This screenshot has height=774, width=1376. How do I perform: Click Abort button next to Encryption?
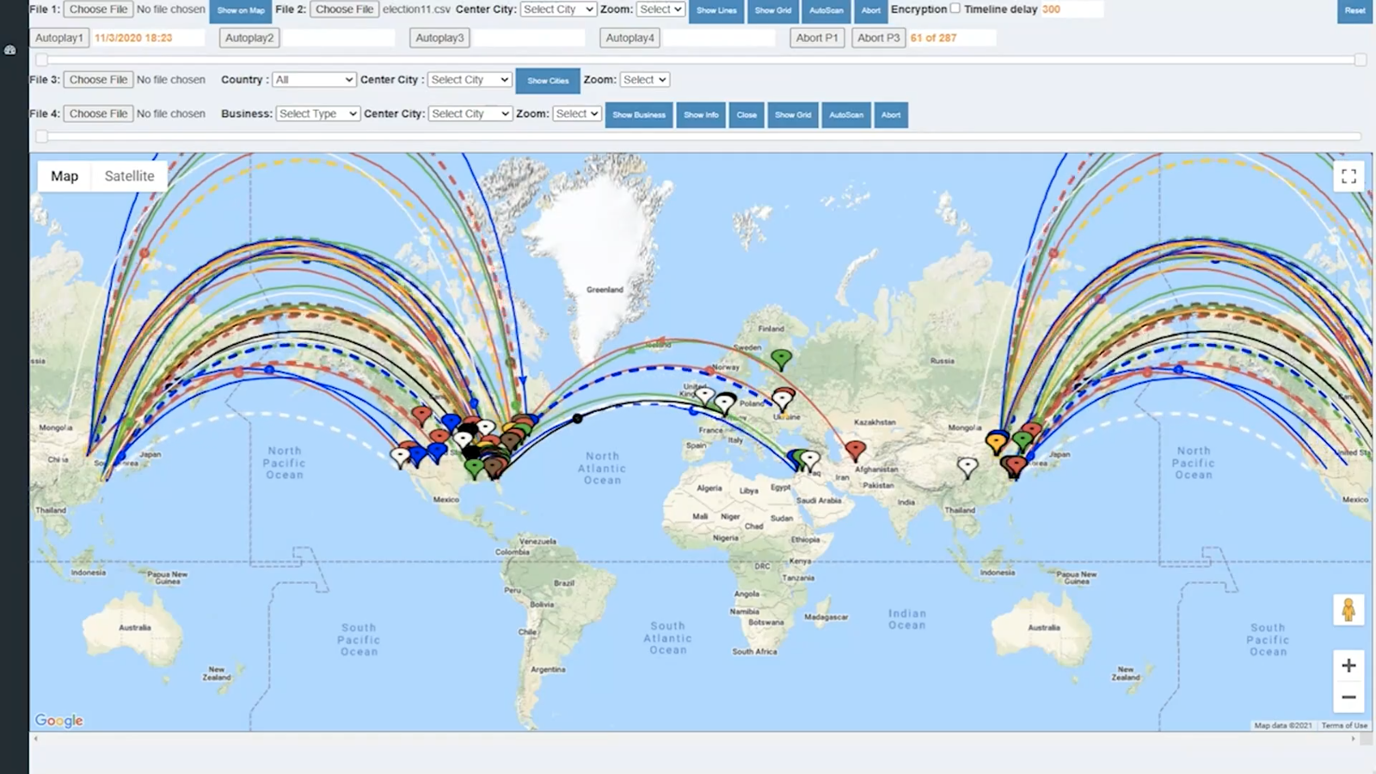871,10
